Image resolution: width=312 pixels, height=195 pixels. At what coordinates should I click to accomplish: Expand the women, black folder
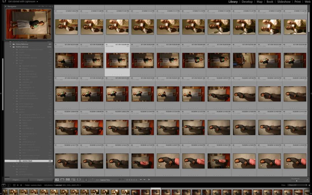tap(17, 161)
